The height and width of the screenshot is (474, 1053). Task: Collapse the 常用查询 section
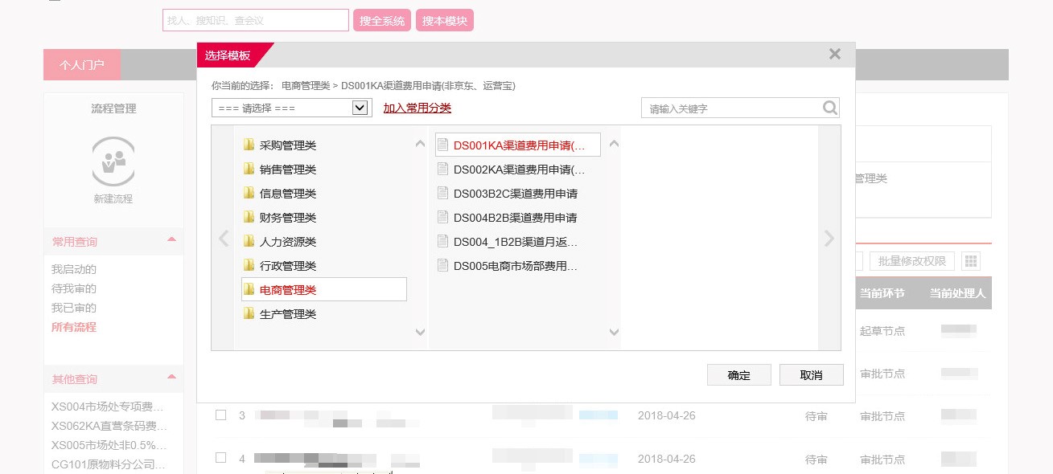171,240
